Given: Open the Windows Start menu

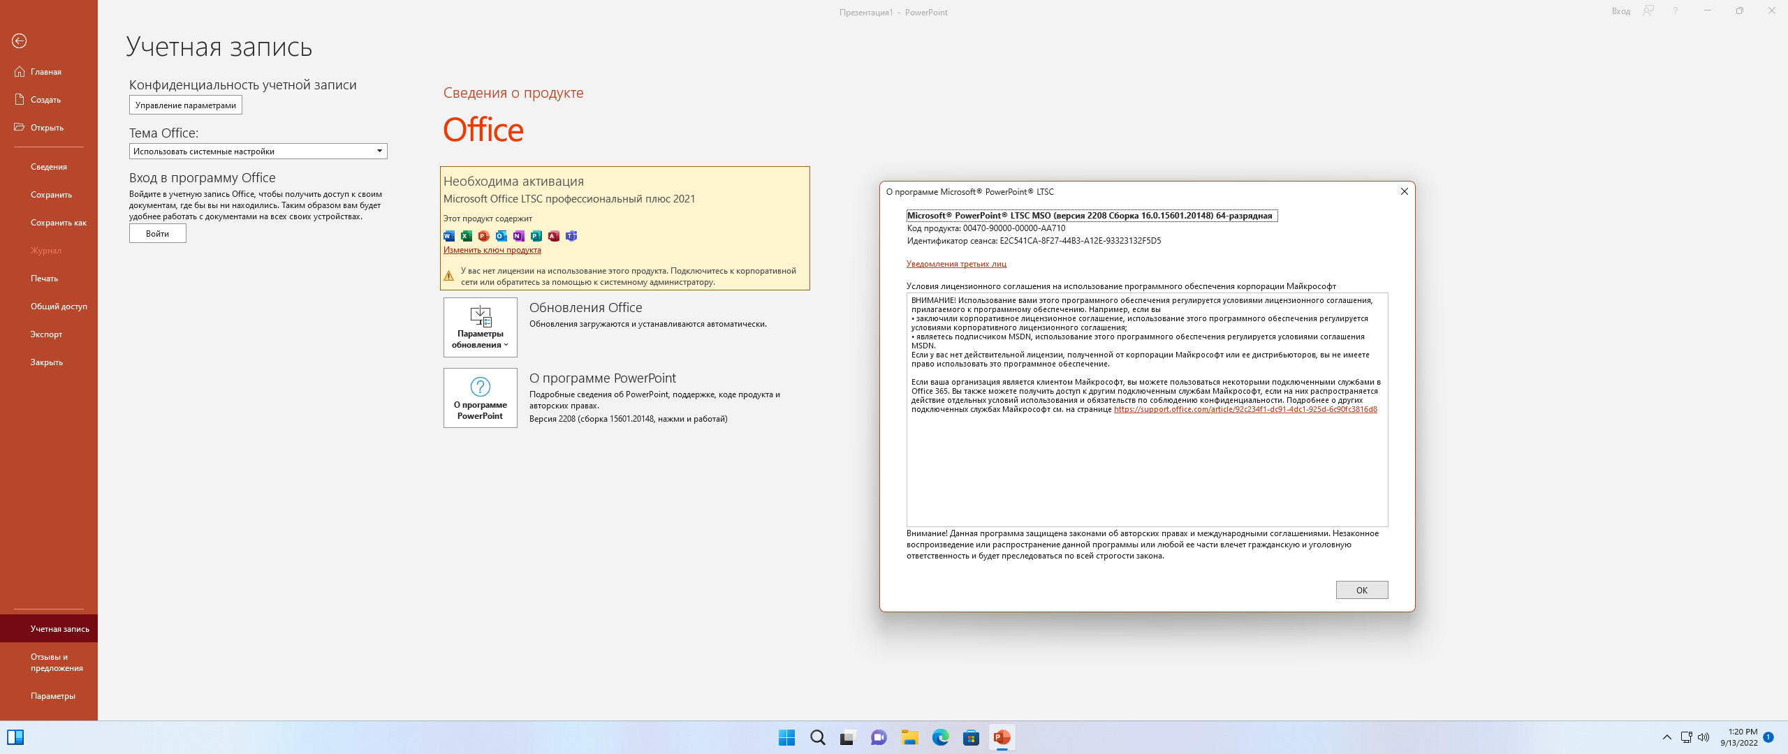Looking at the screenshot, I should [x=786, y=737].
